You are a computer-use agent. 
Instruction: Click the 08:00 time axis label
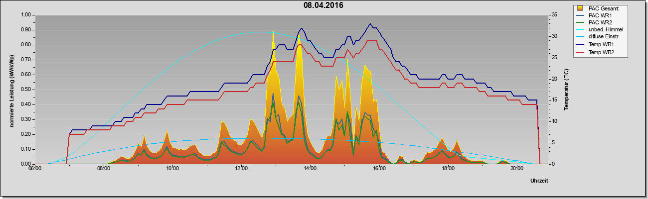coord(104,169)
